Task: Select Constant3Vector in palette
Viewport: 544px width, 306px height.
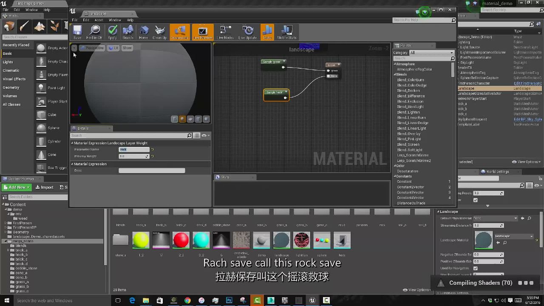Action: [411, 193]
